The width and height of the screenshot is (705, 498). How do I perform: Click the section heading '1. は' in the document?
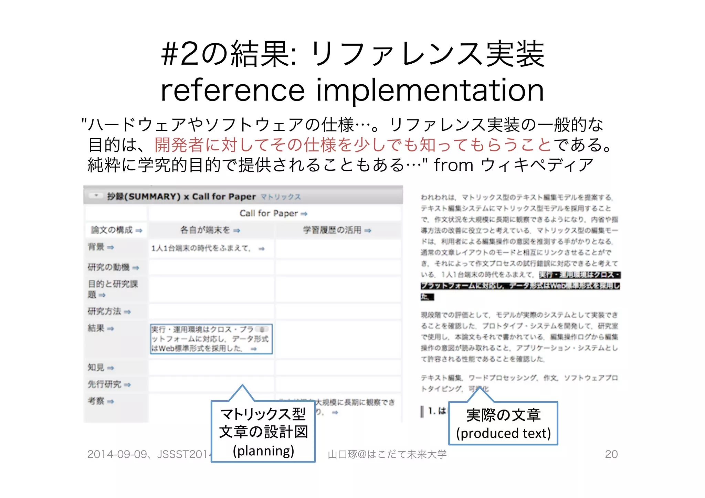[x=437, y=411]
